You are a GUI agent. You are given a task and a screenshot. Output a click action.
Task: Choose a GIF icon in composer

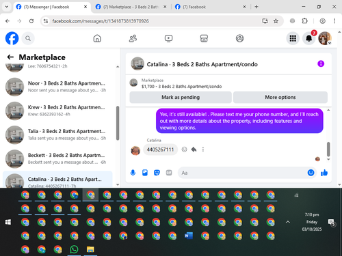pyautogui.click(x=169, y=173)
